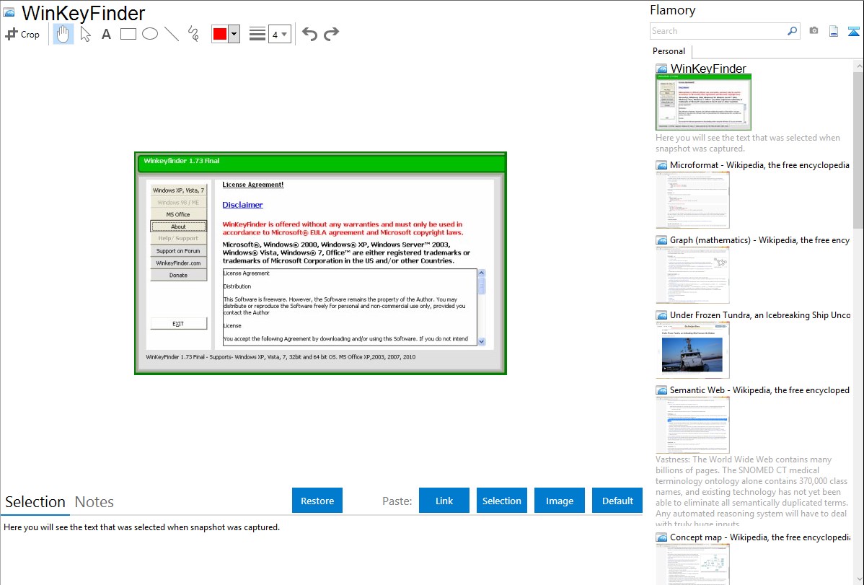The width and height of the screenshot is (864, 585).
Task: Click license box scroll up arrow
Action: (482, 273)
